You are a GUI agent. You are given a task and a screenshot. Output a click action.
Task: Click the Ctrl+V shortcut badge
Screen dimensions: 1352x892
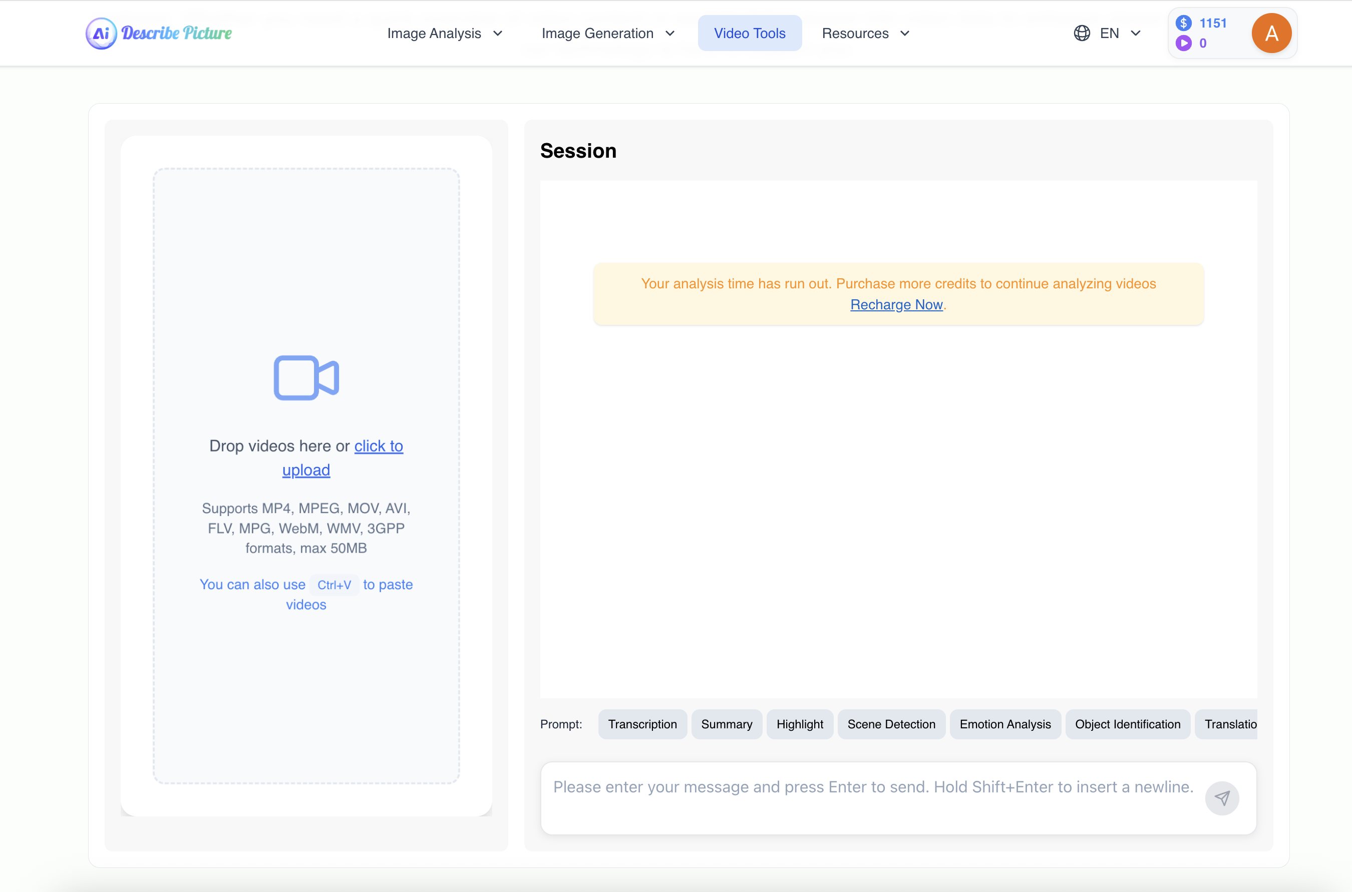(334, 585)
